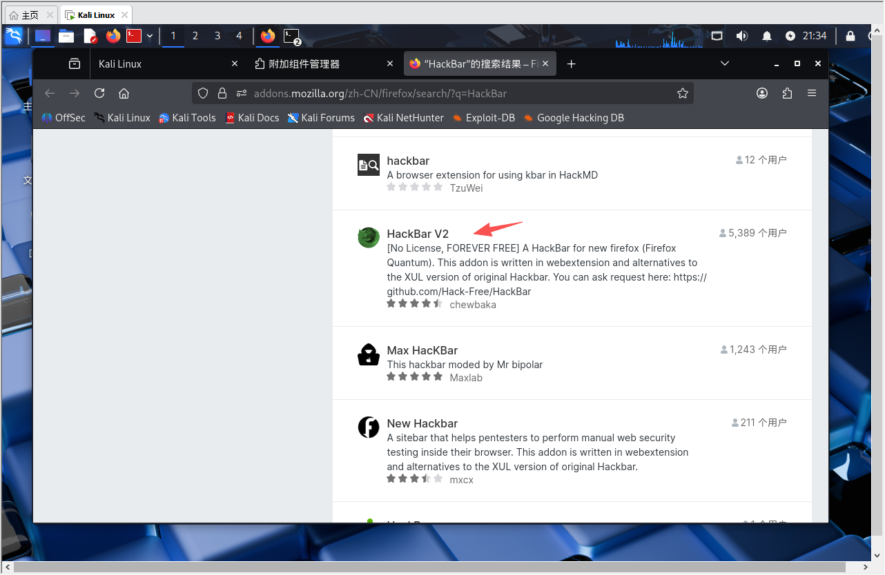Open the network connection tray icon
This screenshot has height=575, width=885.
tap(717, 36)
